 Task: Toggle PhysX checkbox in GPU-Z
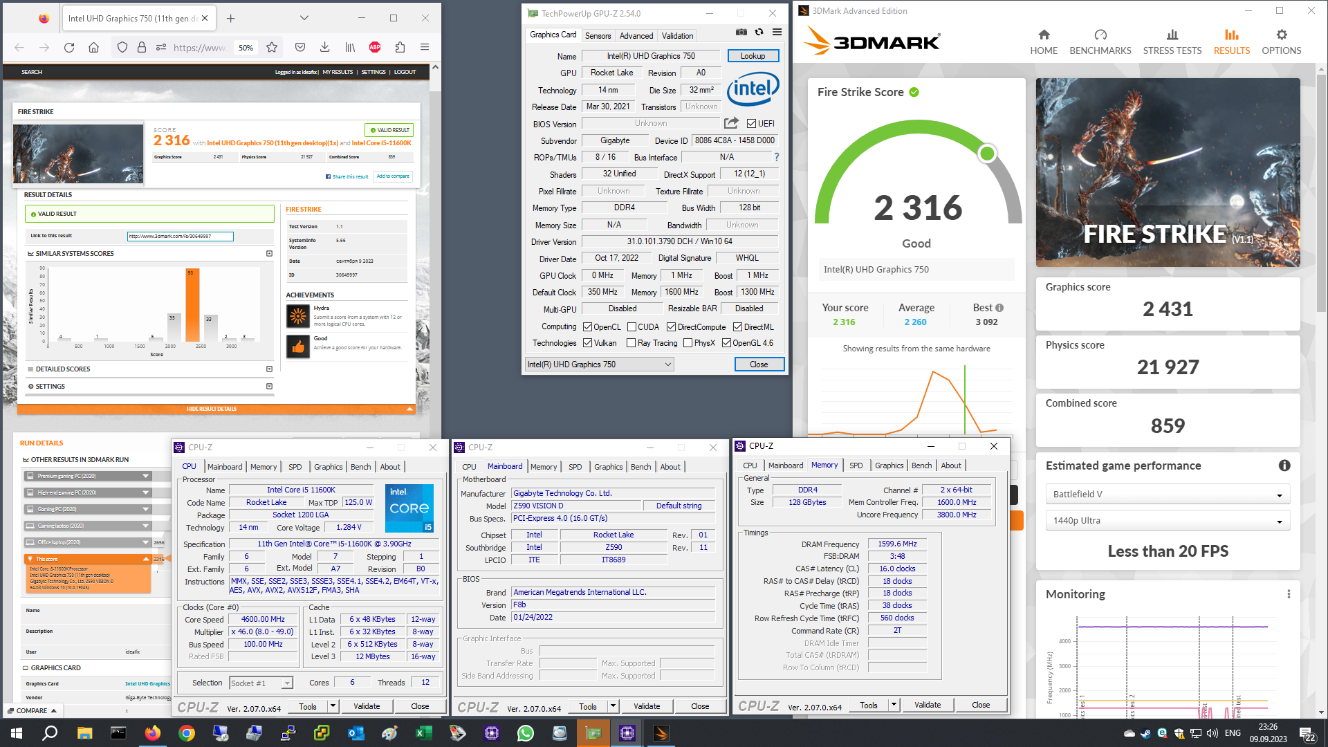click(688, 343)
